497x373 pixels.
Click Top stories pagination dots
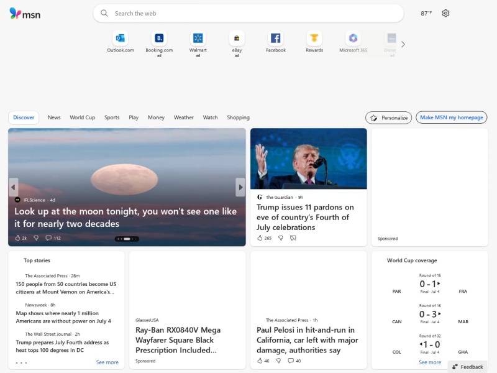[x=21, y=362]
